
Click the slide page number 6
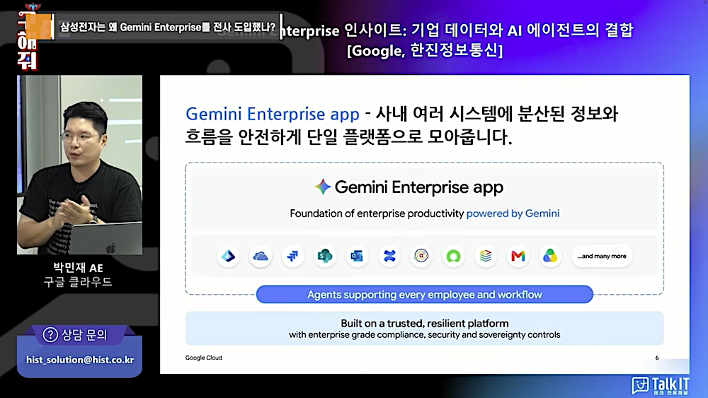point(657,358)
